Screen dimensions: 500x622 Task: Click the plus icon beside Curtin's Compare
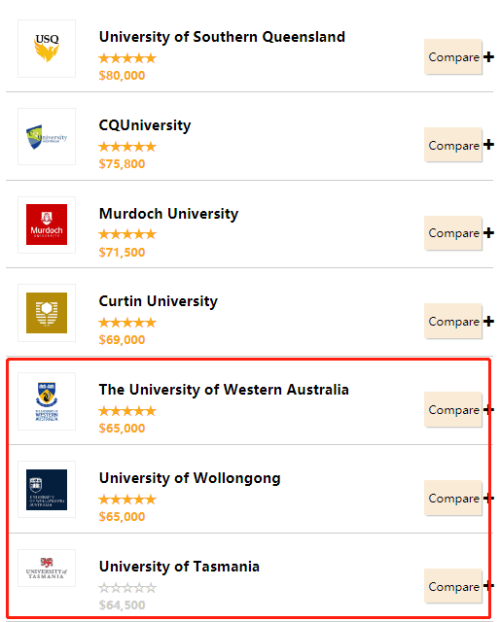489,321
